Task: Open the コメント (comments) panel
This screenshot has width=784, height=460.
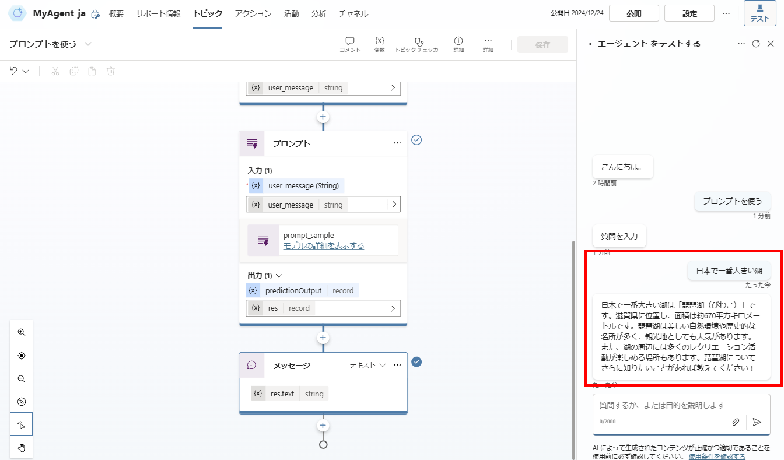Action: point(350,44)
